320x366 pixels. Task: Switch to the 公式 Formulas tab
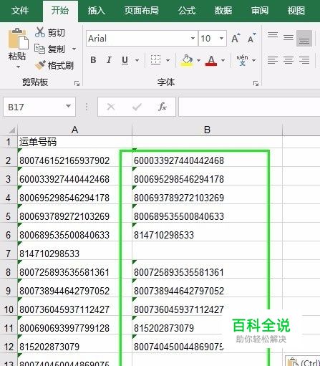(x=187, y=11)
